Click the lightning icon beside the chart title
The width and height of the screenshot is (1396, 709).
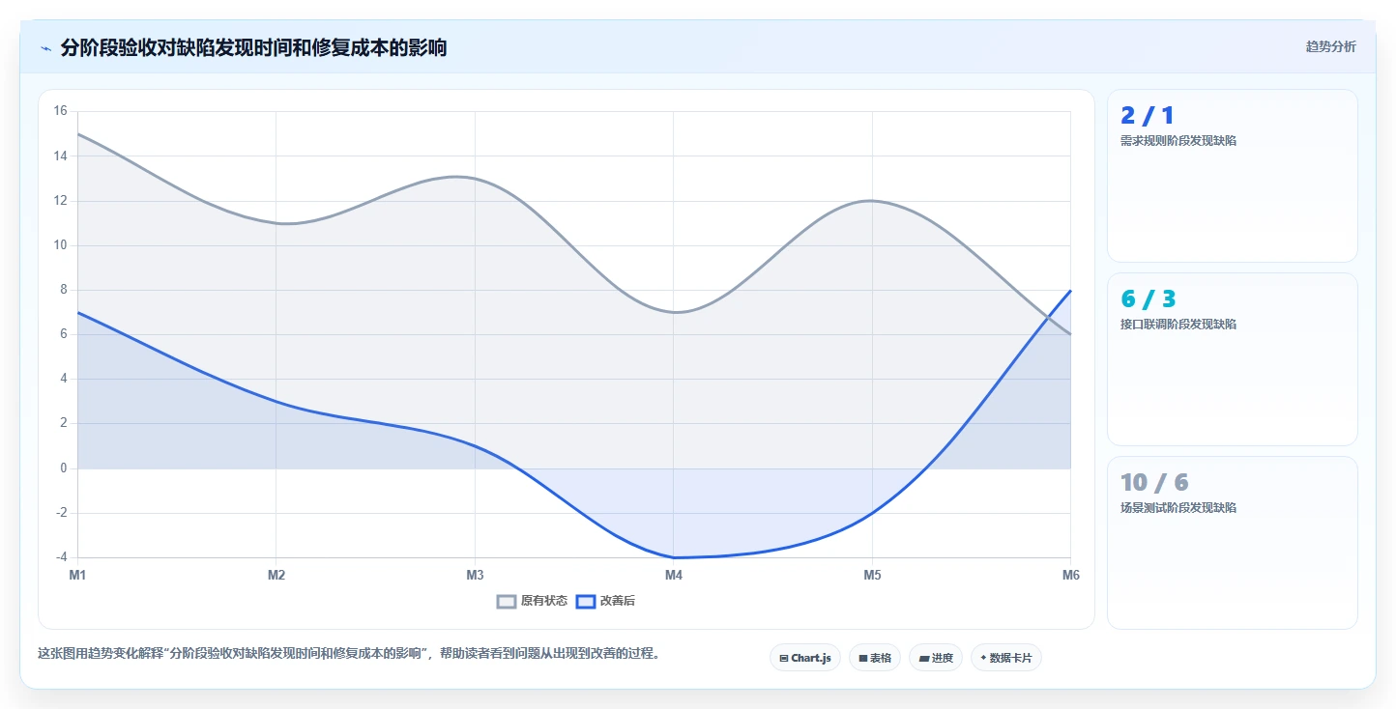pyautogui.click(x=45, y=48)
